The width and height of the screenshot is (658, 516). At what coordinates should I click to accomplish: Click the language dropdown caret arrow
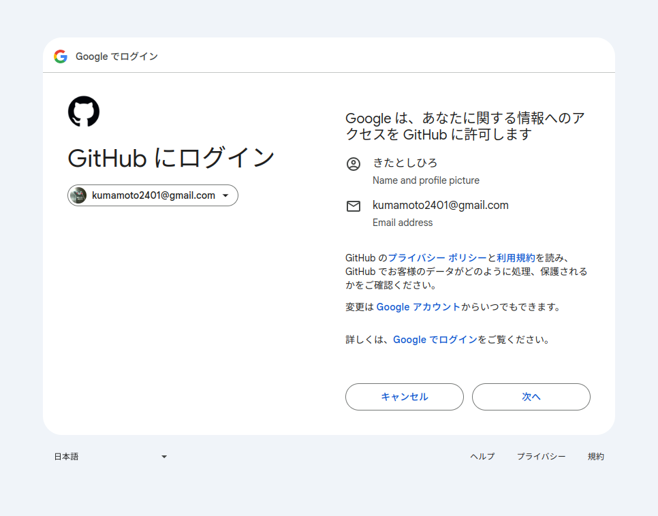pyautogui.click(x=164, y=457)
